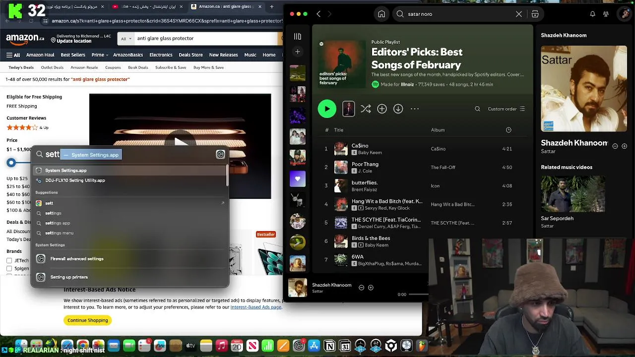635x357 pixels.
Task: Click the Amazon search box
Action: pos(206,38)
